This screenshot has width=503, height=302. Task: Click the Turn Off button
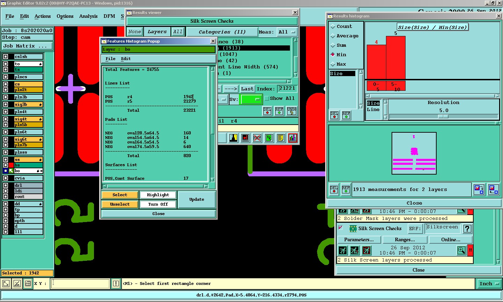coord(158,204)
